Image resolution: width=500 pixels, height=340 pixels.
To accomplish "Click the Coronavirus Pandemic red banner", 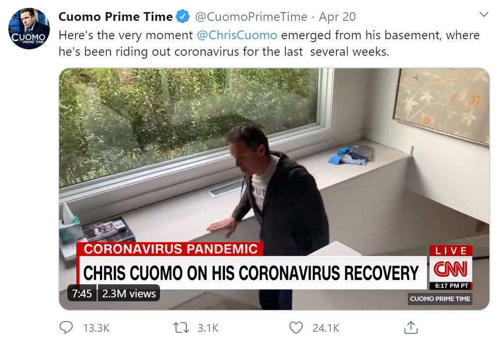I will click(x=170, y=249).
